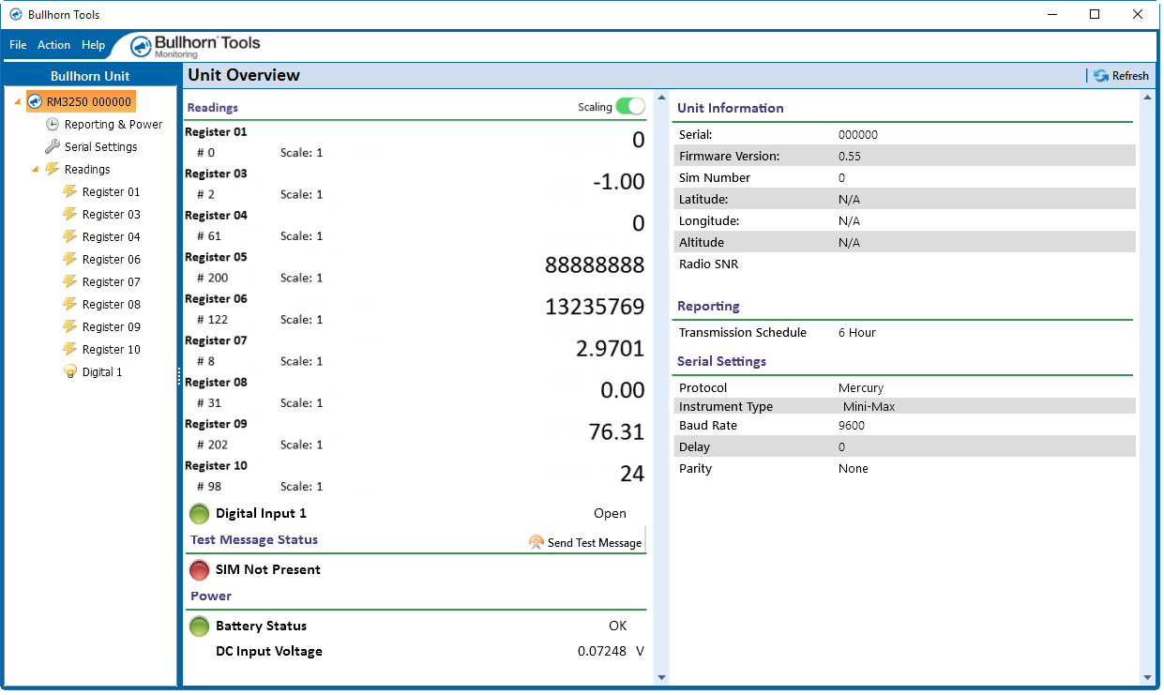The image size is (1164, 695).
Task: Click the Refresh arrows icon
Action: click(x=1101, y=76)
